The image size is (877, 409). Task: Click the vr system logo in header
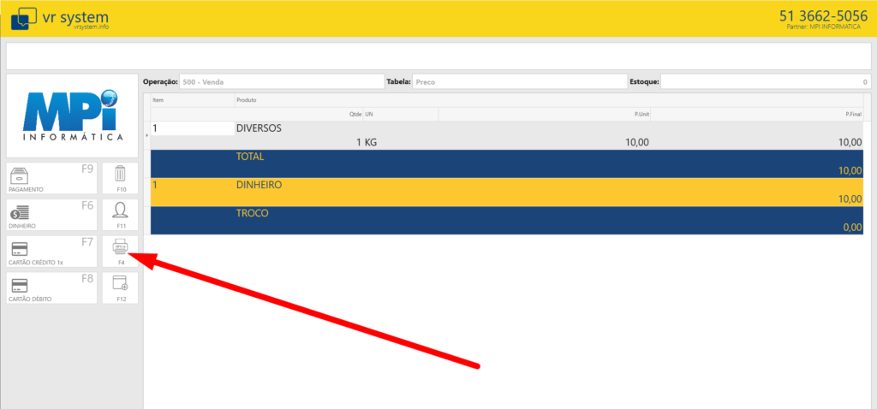click(x=60, y=18)
